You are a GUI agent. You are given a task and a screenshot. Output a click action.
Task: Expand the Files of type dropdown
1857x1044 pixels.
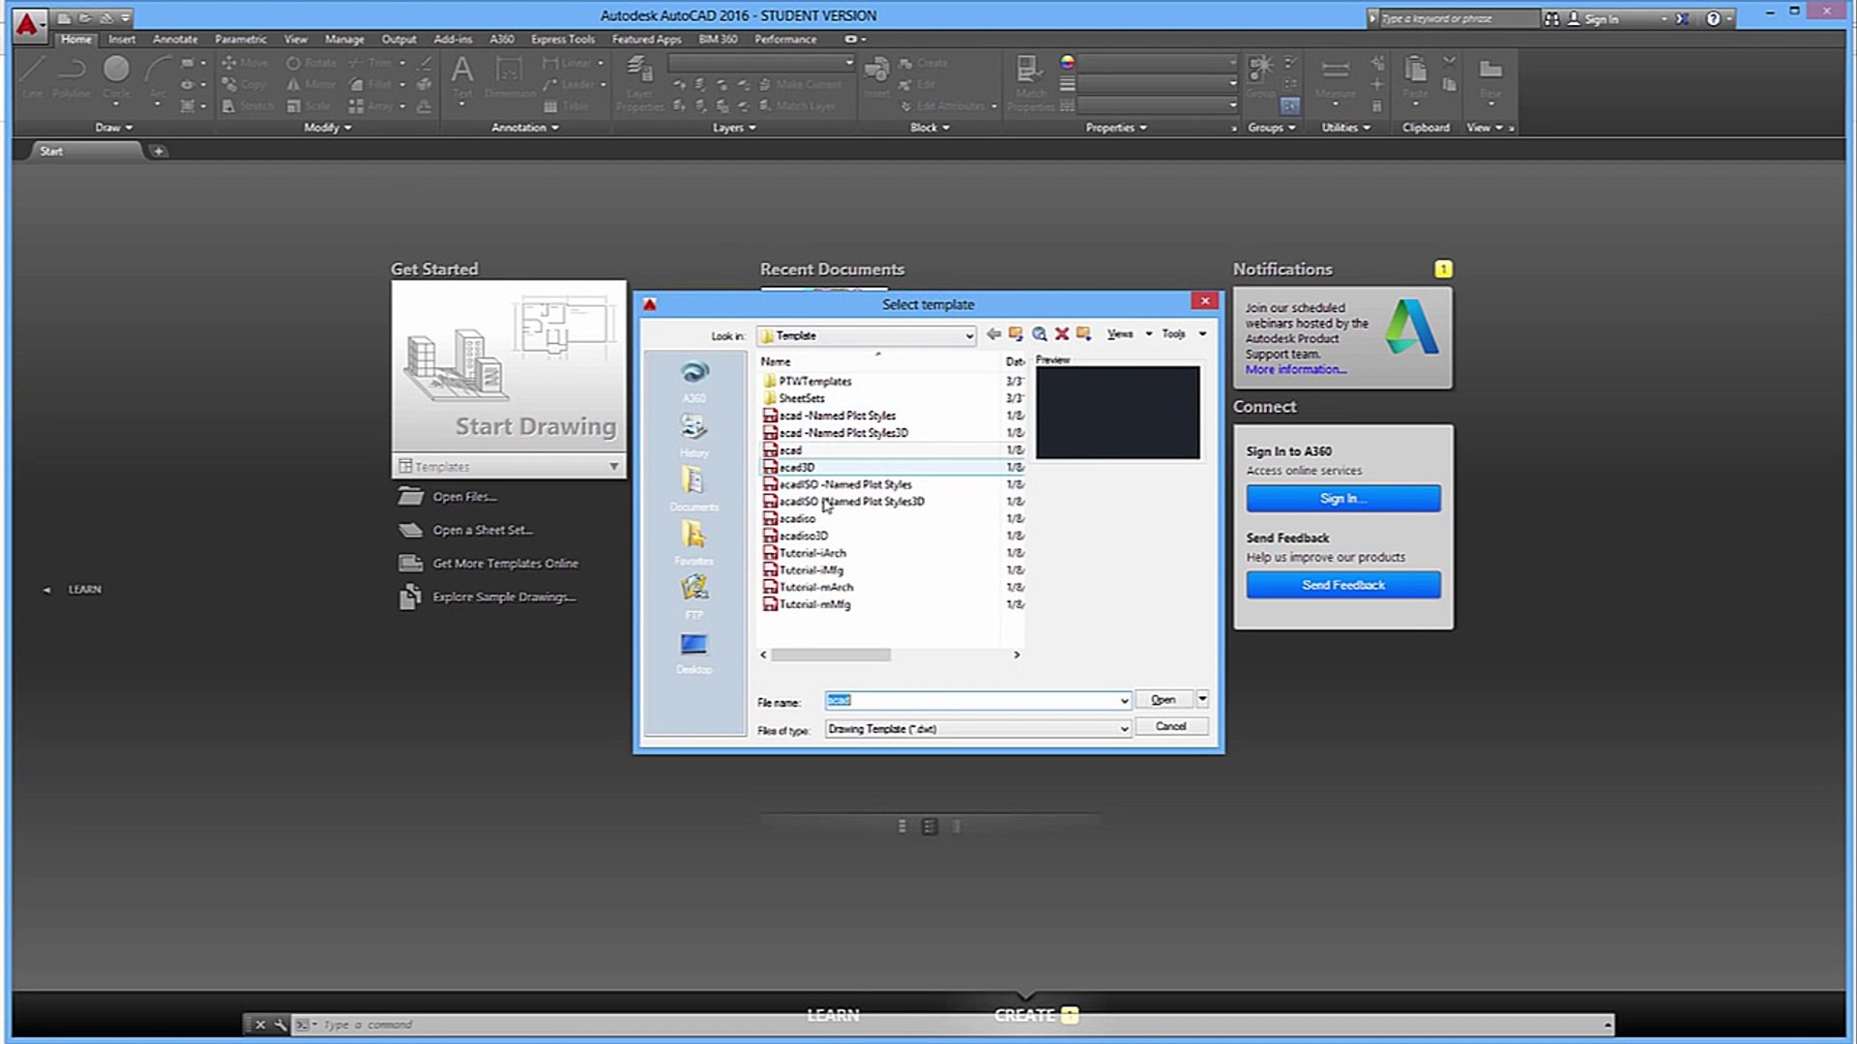pyautogui.click(x=1124, y=729)
